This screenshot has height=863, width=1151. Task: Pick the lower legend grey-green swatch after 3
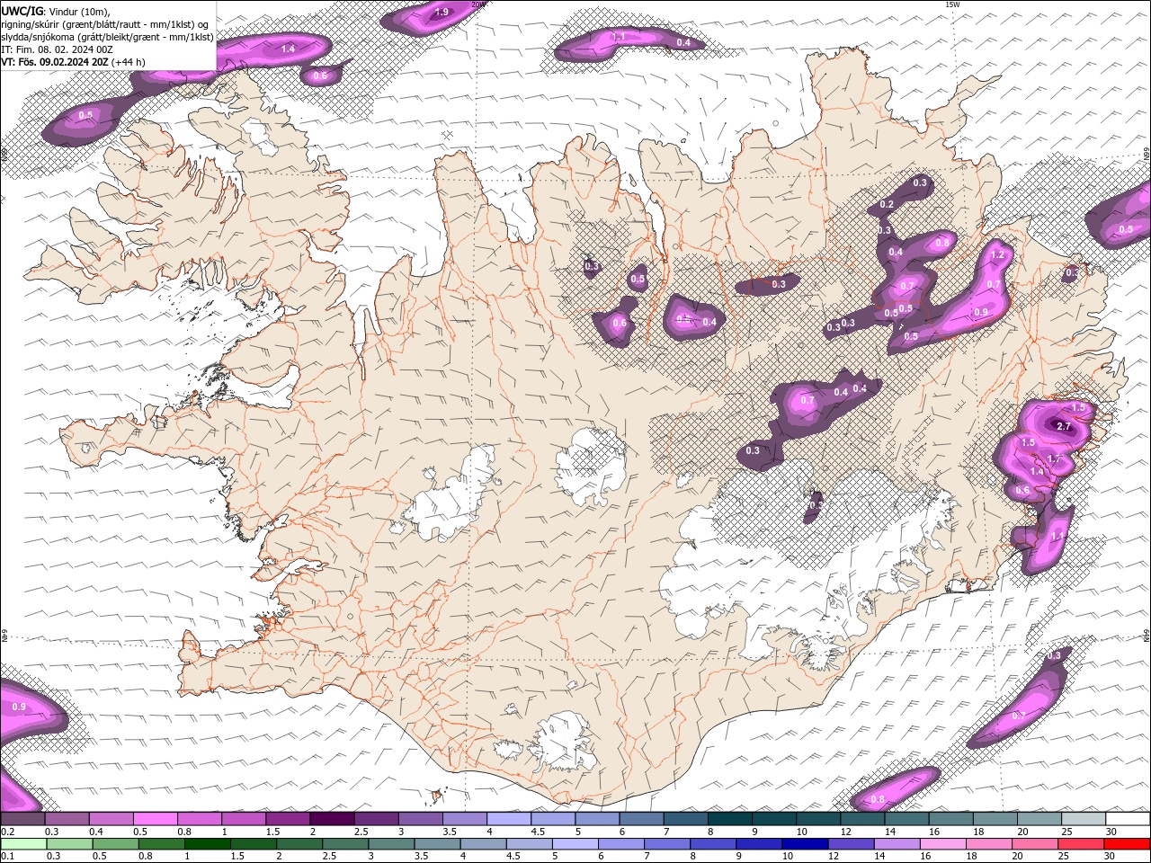click(x=391, y=843)
